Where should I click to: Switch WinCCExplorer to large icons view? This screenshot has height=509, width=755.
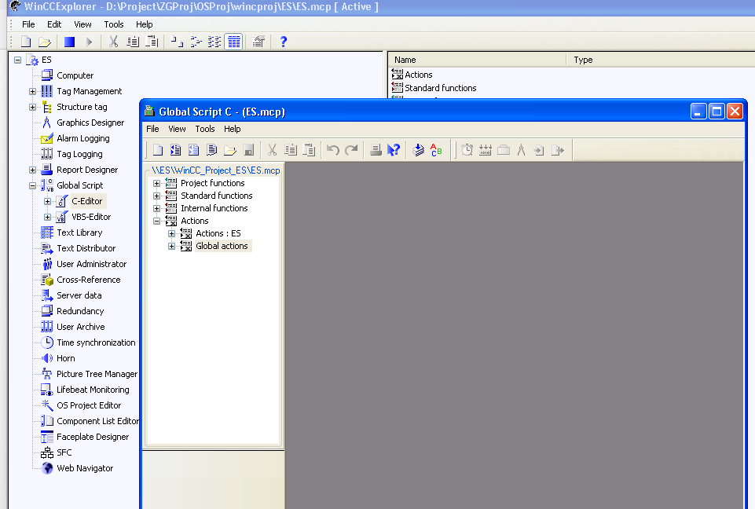(x=177, y=42)
